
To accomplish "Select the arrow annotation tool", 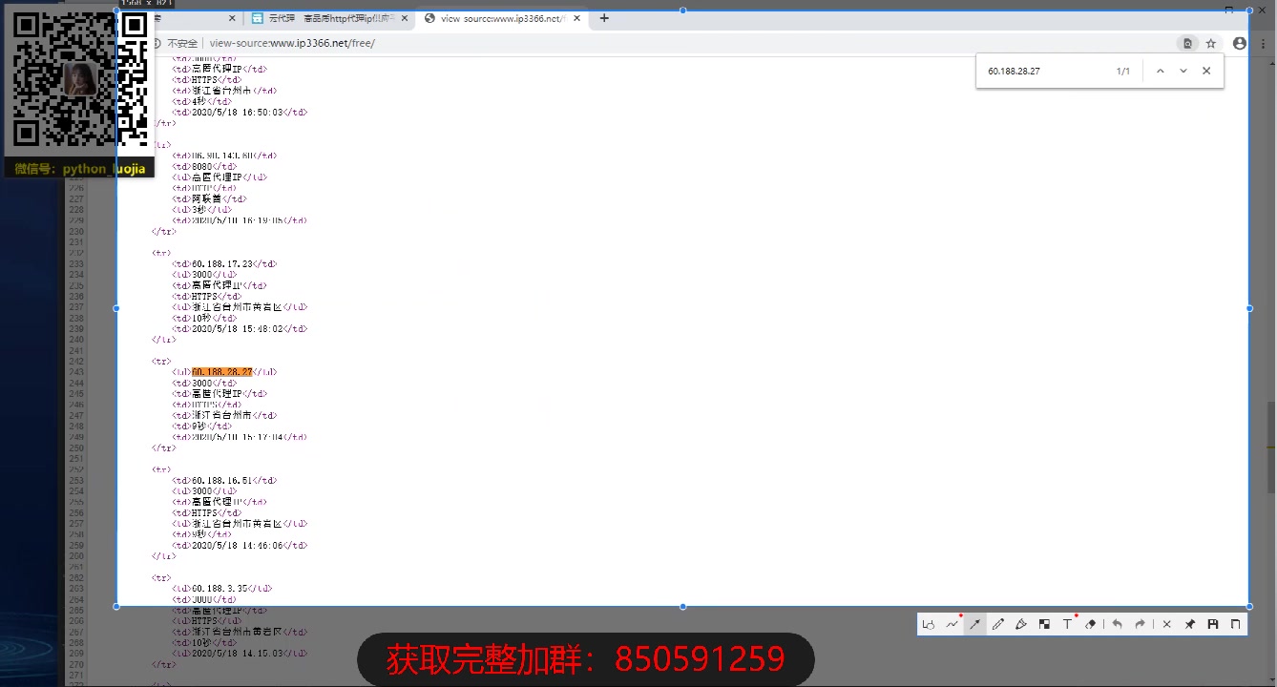I will [x=975, y=624].
